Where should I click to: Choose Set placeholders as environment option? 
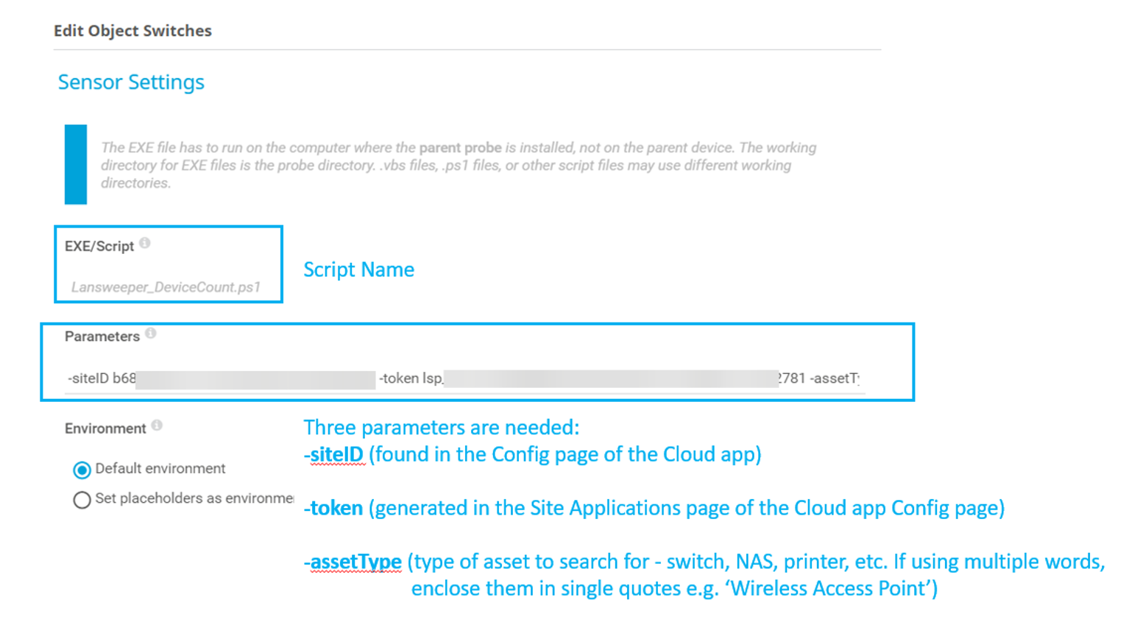(x=82, y=500)
